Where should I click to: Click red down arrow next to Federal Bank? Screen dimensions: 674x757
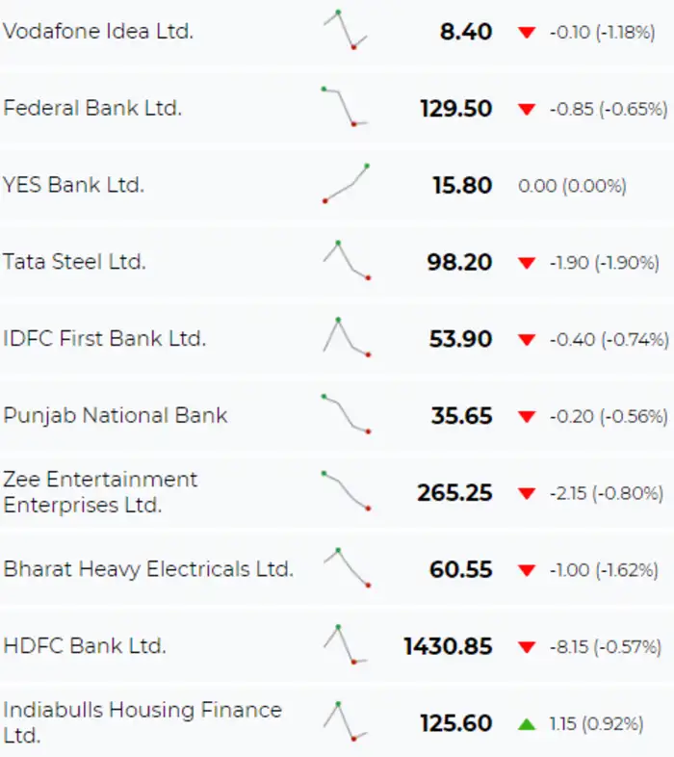[526, 109]
